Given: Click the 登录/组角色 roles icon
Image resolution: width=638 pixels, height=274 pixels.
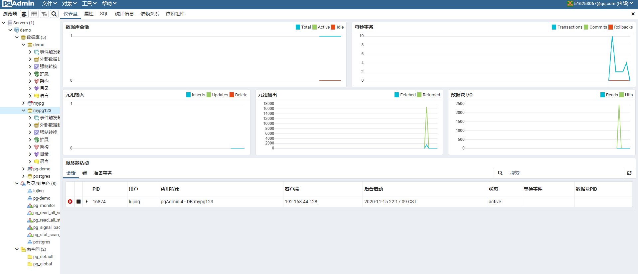Looking at the screenshot, I should pyautogui.click(x=23, y=184).
